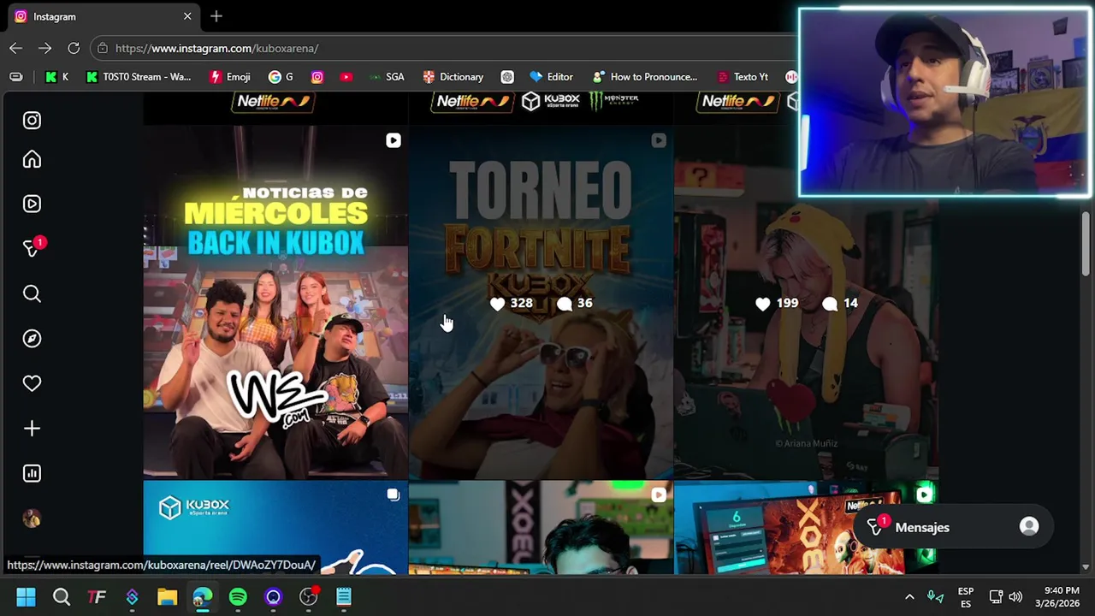
Task: Open the K bookmark
Action: [x=57, y=77]
